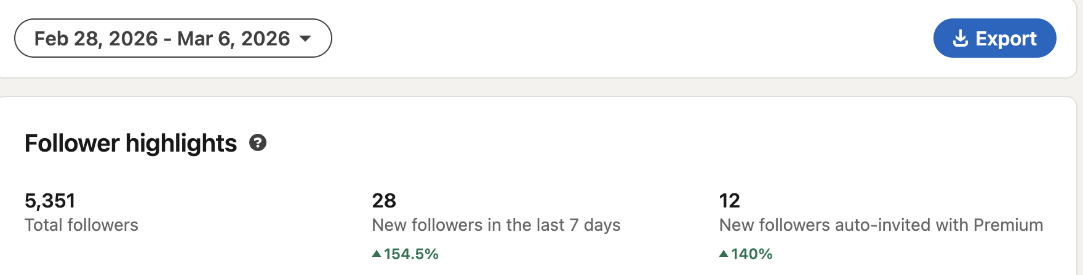Click the 28 new followers number
The height and width of the screenshot is (275, 1083).
(384, 201)
